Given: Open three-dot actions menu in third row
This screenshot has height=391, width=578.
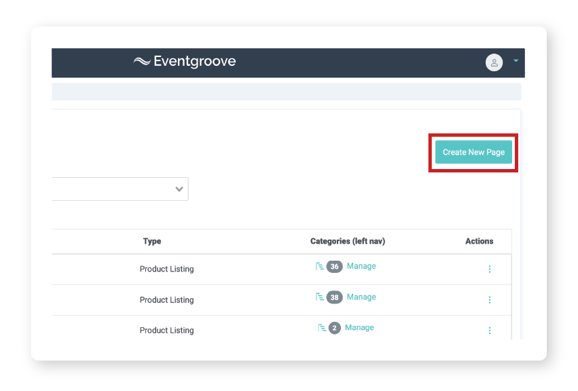Looking at the screenshot, I should click(x=489, y=331).
